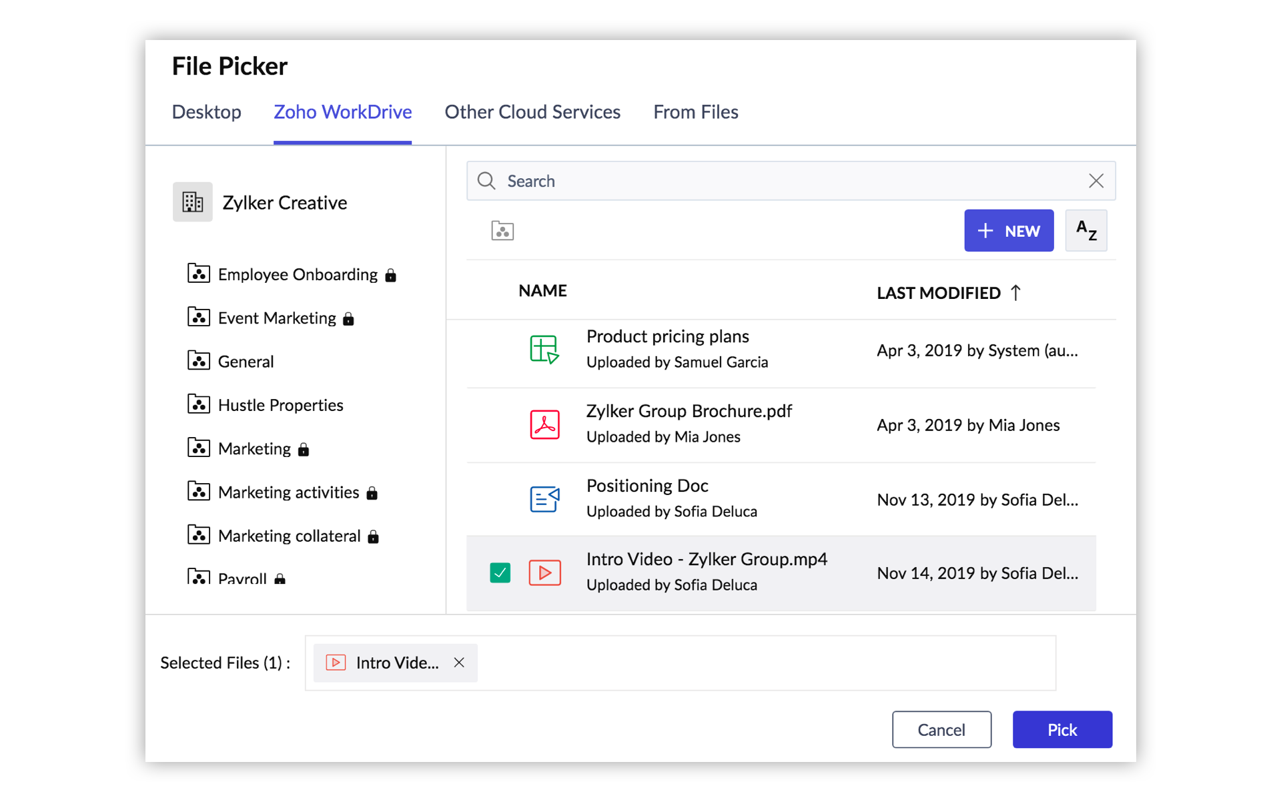The width and height of the screenshot is (1281, 802).
Task: Click the Intro Video mp4 file icon
Action: tap(544, 572)
